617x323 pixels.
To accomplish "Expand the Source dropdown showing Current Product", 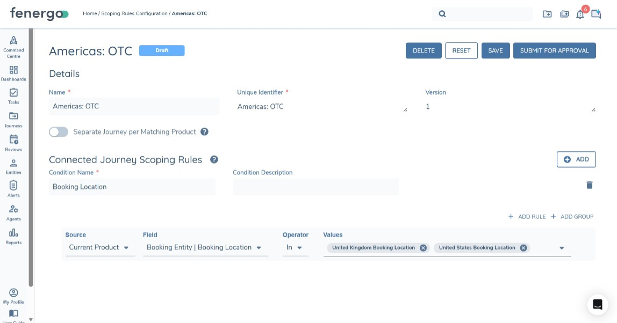I will point(100,248).
